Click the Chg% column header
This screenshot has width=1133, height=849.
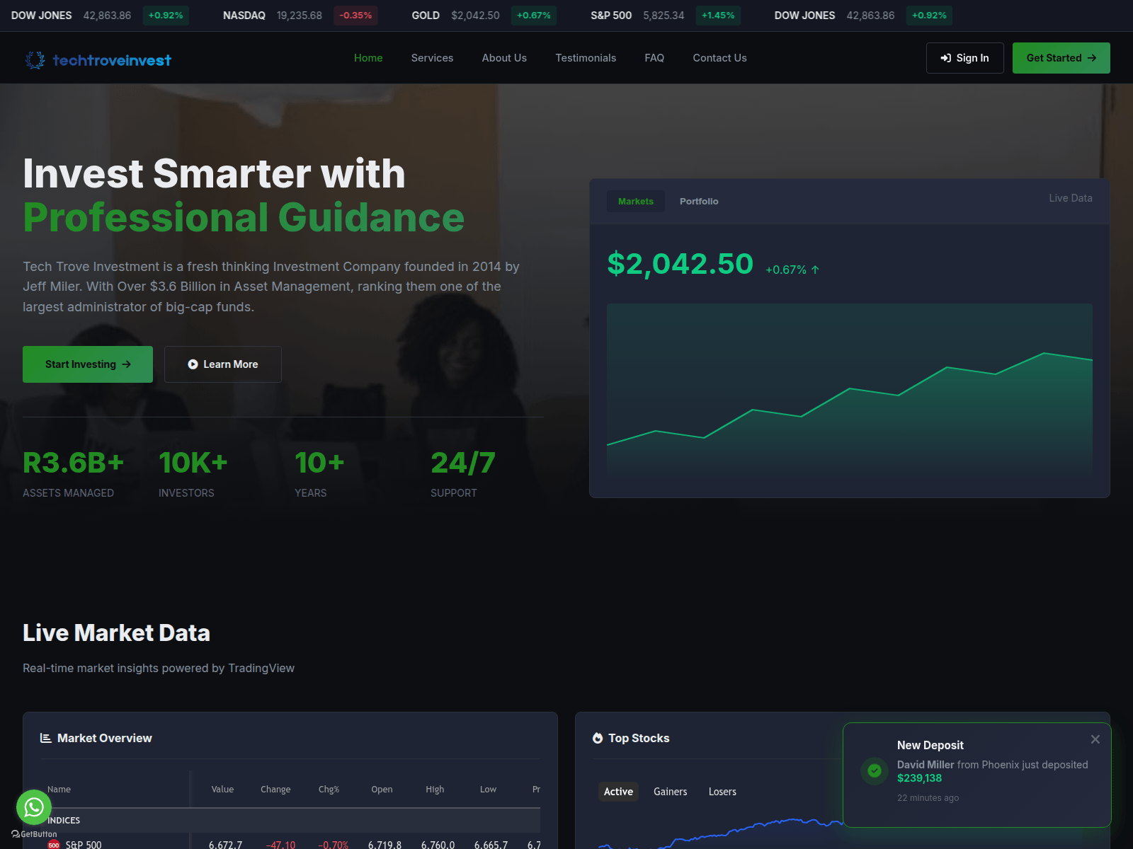click(x=329, y=790)
